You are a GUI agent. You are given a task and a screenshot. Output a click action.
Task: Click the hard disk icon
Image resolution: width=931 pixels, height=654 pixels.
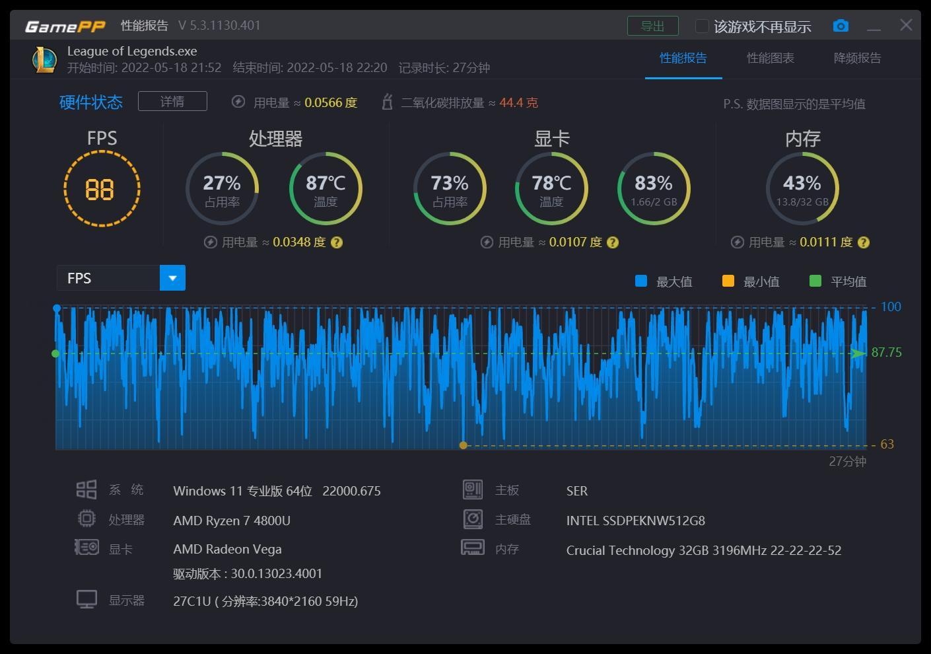pyautogui.click(x=473, y=519)
